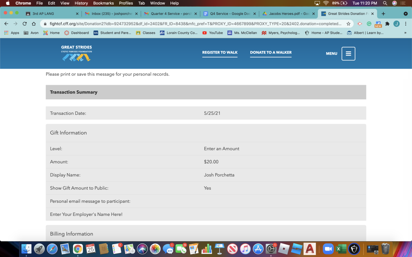The width and height of the screenshot is (412, 257).
Task: Launch Zoom from the dock
Action: pos(328,249)
